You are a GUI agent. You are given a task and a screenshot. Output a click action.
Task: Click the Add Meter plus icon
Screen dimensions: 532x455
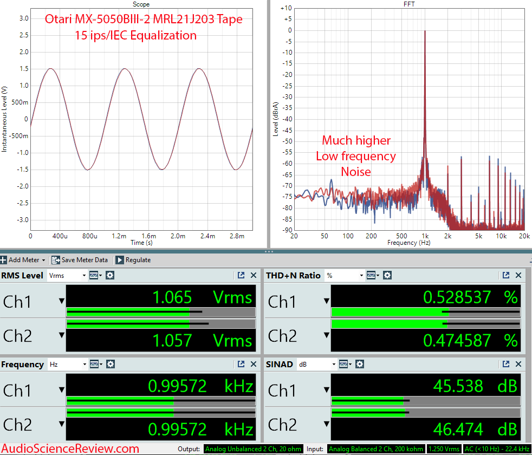(3, 260)
